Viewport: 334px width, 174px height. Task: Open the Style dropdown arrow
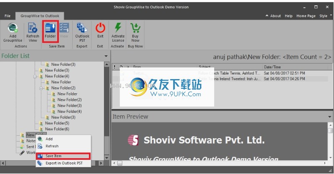point(331,15)
